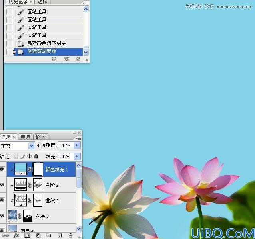
Task: Select the 曲线 2 layer name
Action: point(52,201)
